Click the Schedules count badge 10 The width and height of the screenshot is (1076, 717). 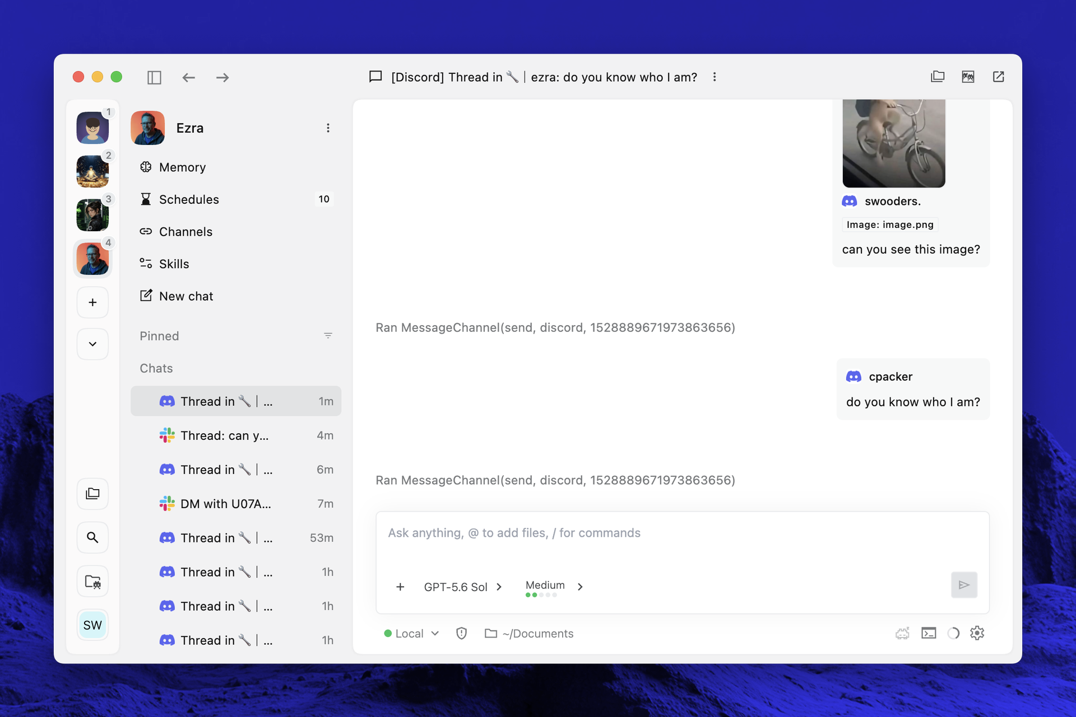point(324,199)
